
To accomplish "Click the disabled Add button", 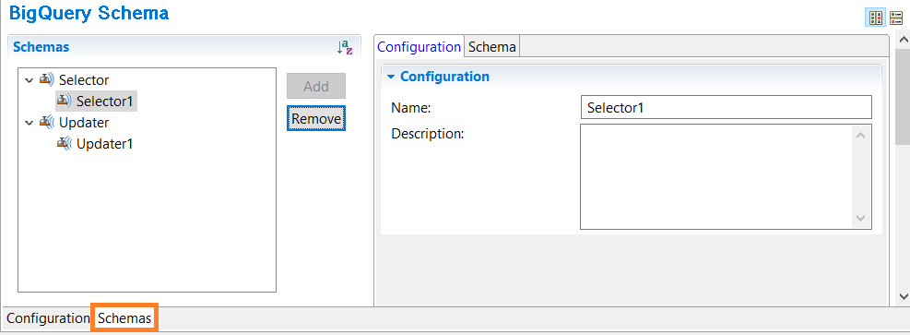I will tap(316, 86).
